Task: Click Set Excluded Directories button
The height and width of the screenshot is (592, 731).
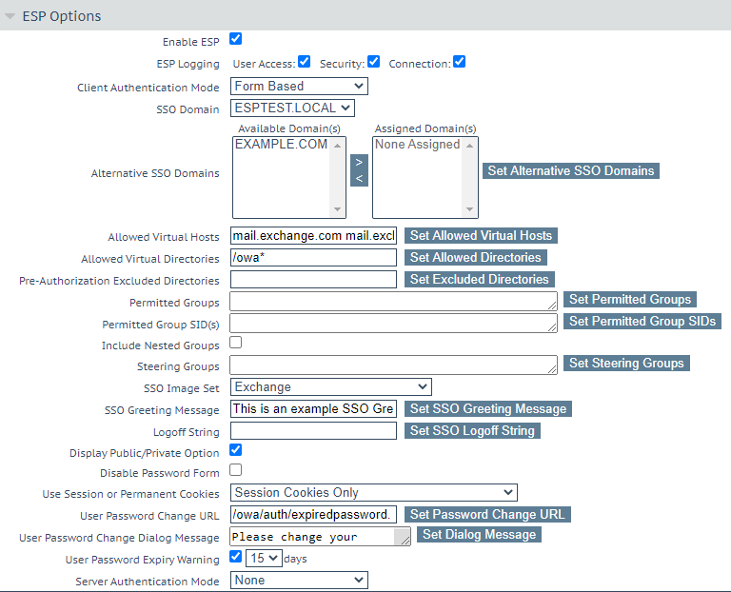Action: pyautogui.click(x=480, y=279)
